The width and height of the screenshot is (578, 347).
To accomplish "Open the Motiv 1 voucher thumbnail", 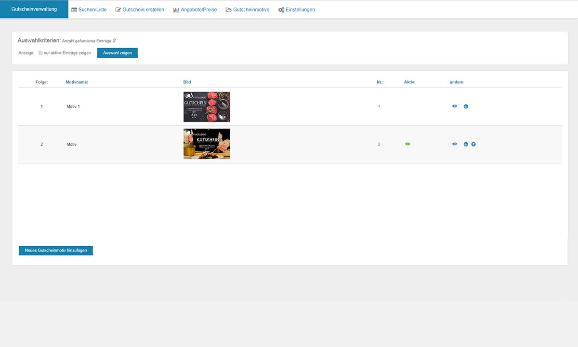I will [x=207, y=107].
